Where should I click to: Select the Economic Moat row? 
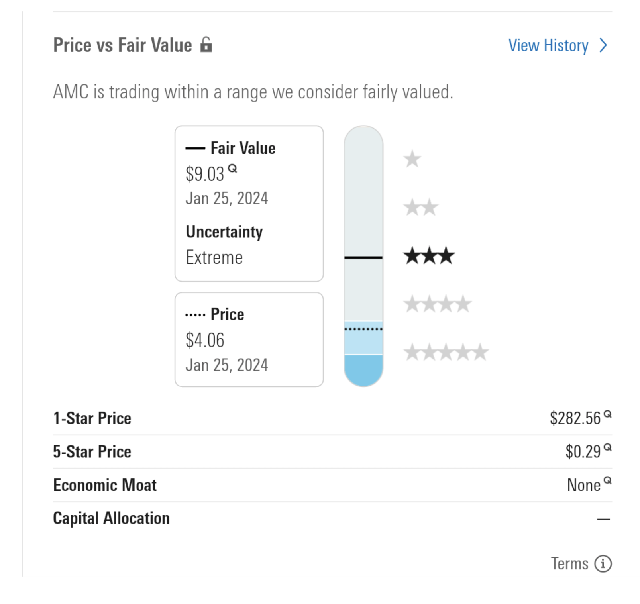click(x=105, y=484)
